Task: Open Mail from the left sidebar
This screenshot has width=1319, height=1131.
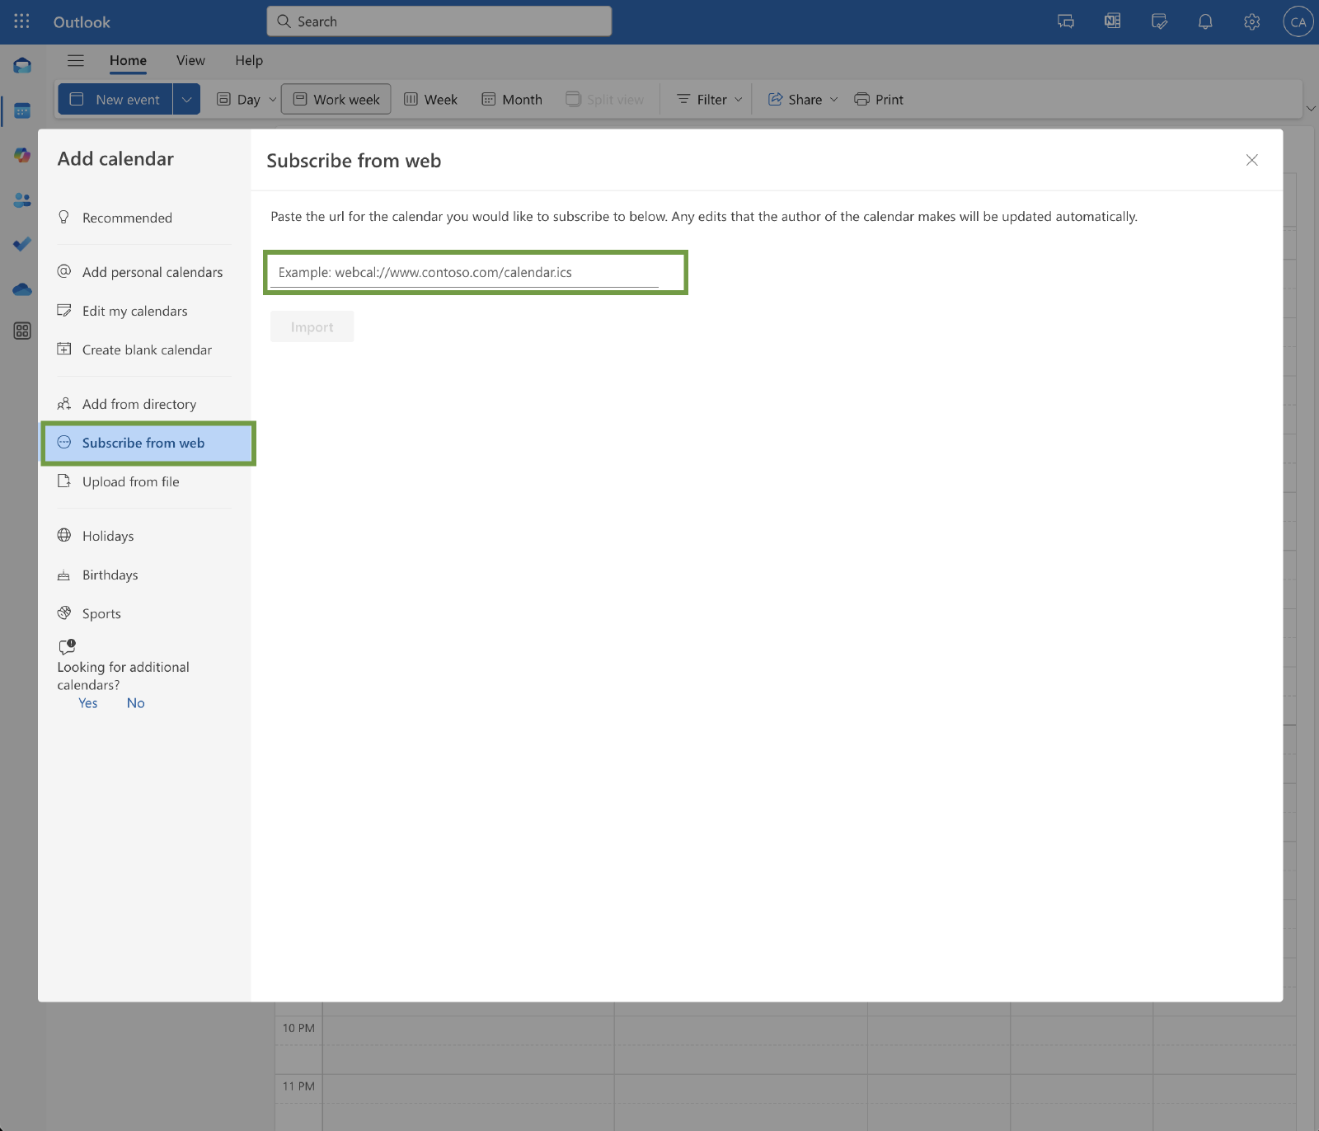Action: click(x=22, y=66)
